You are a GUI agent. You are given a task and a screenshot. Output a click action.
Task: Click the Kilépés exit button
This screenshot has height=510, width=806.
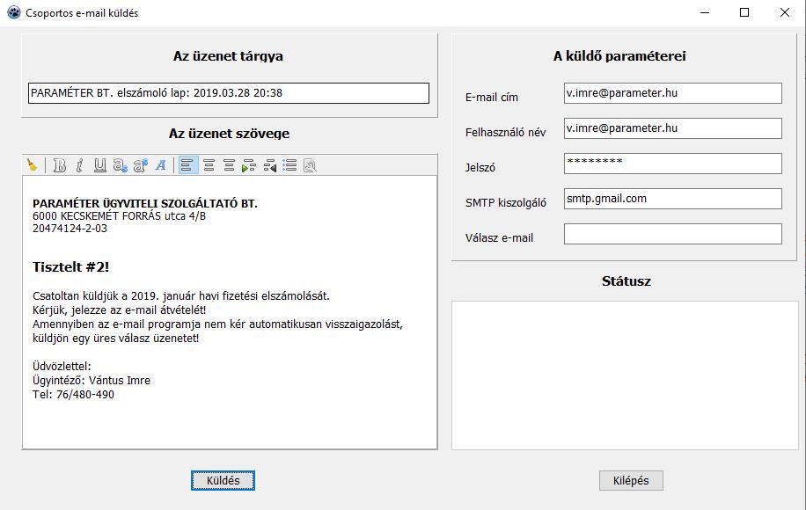pyautogui.click(x=631, y=480)
